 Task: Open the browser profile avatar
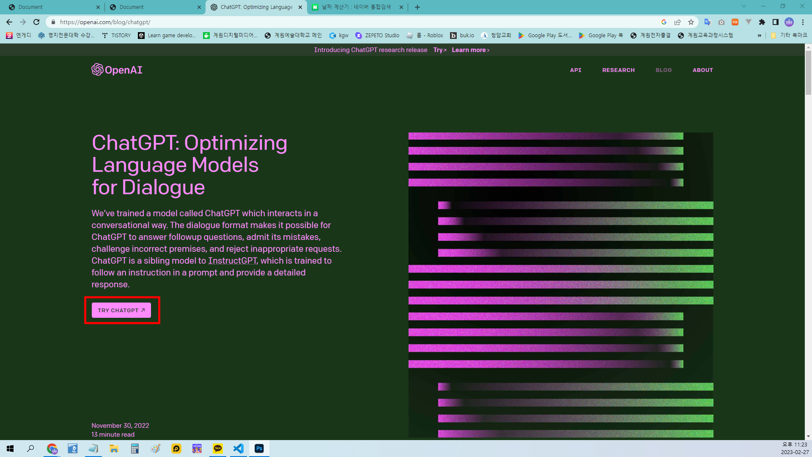pos(789,22)
